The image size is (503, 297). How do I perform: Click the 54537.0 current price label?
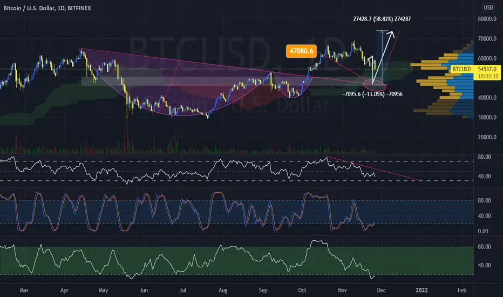point(487,69)
